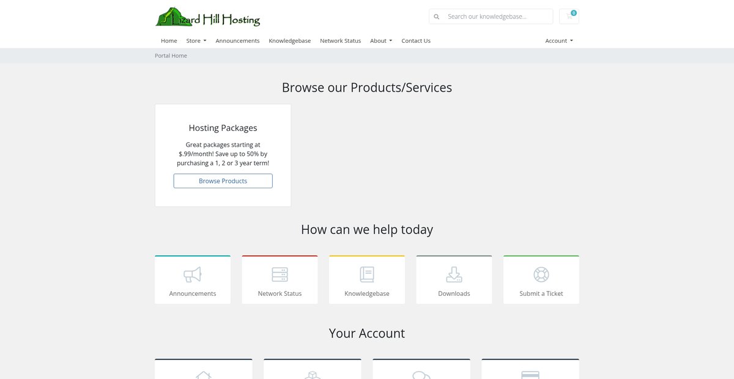This screenshot has width=734, height=379.
Task: Expand the Store dropdown menu
Action: tap(196, 41)
